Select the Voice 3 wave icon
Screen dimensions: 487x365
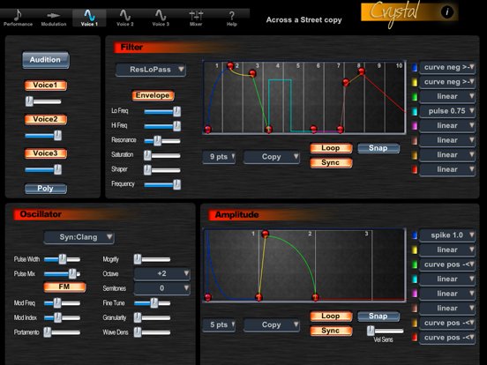[161, 15]
